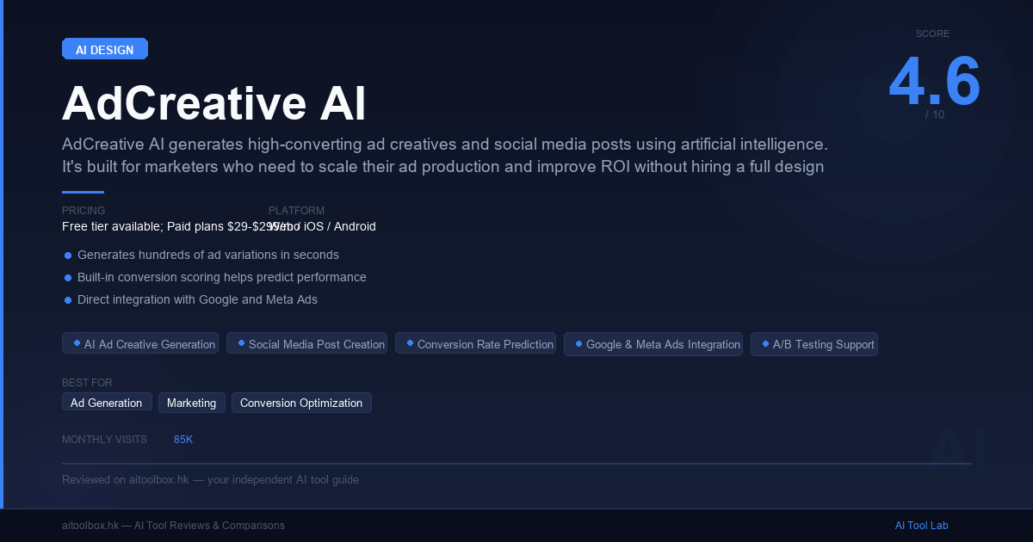Select the Conversion Optimization chip
Image resolution: width=1033 pixels, height=542 pixels.
coord(301,403)
